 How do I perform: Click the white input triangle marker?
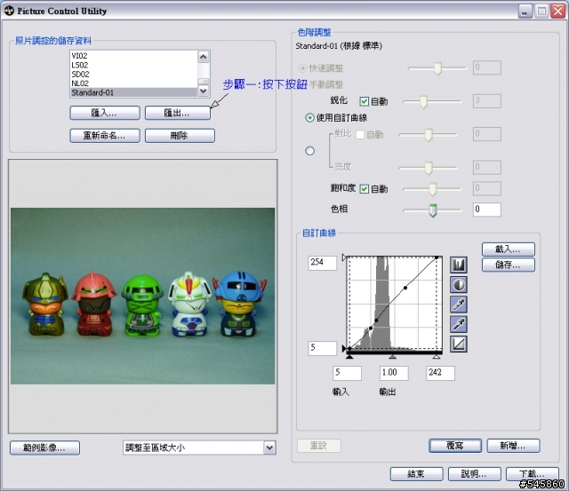coord(437,357)
